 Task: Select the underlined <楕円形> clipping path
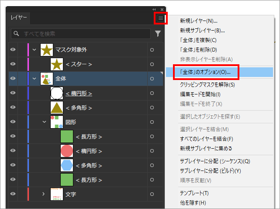point(79,93)
